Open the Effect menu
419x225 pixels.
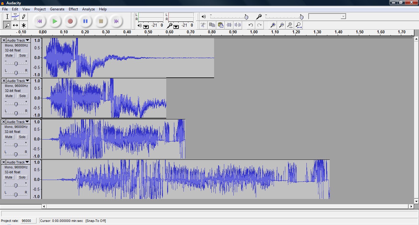73,9
